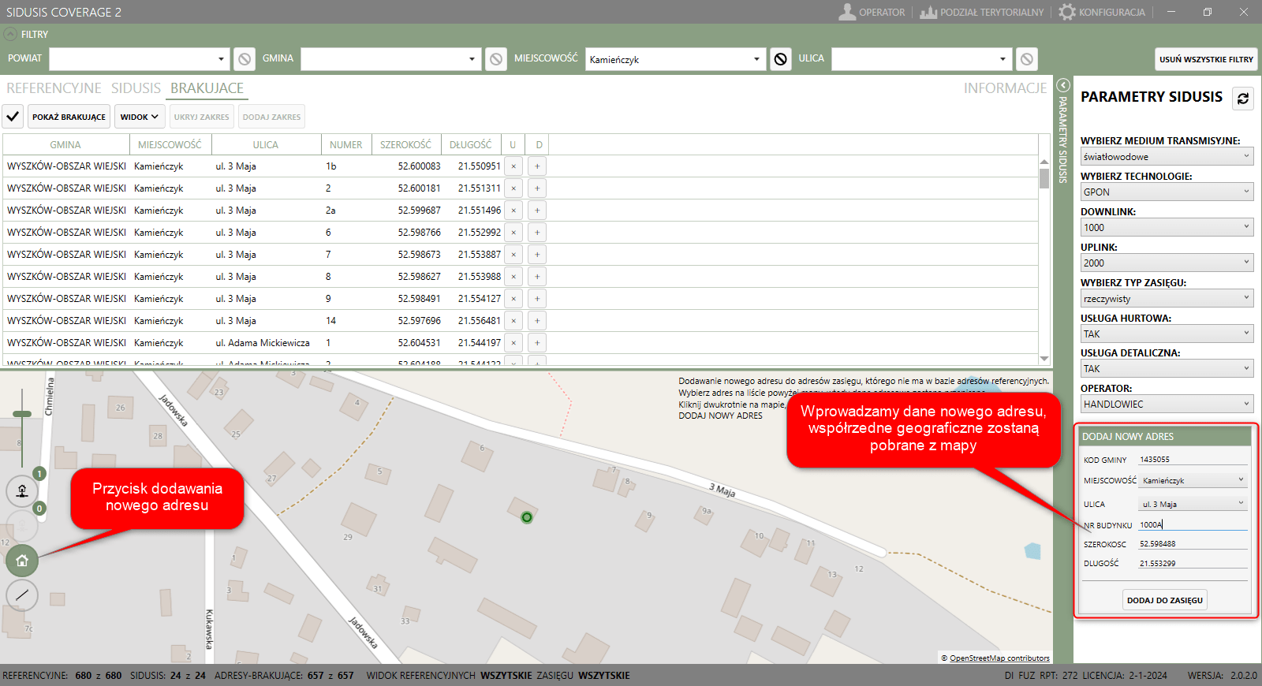Select the line drawing tool on map
The image size is (1262, 686).
[22, 595]
